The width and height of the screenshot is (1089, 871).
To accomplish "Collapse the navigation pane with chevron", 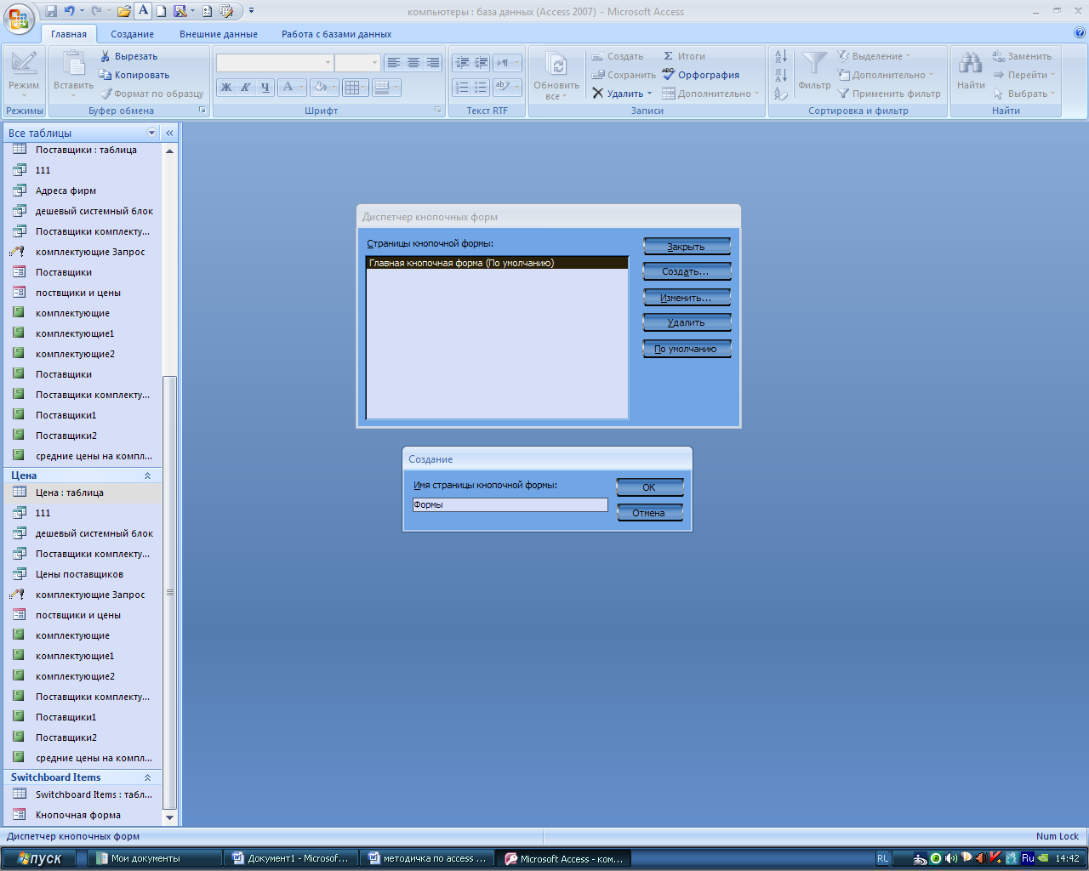I will pyautogui.click(x=169, y=133).
